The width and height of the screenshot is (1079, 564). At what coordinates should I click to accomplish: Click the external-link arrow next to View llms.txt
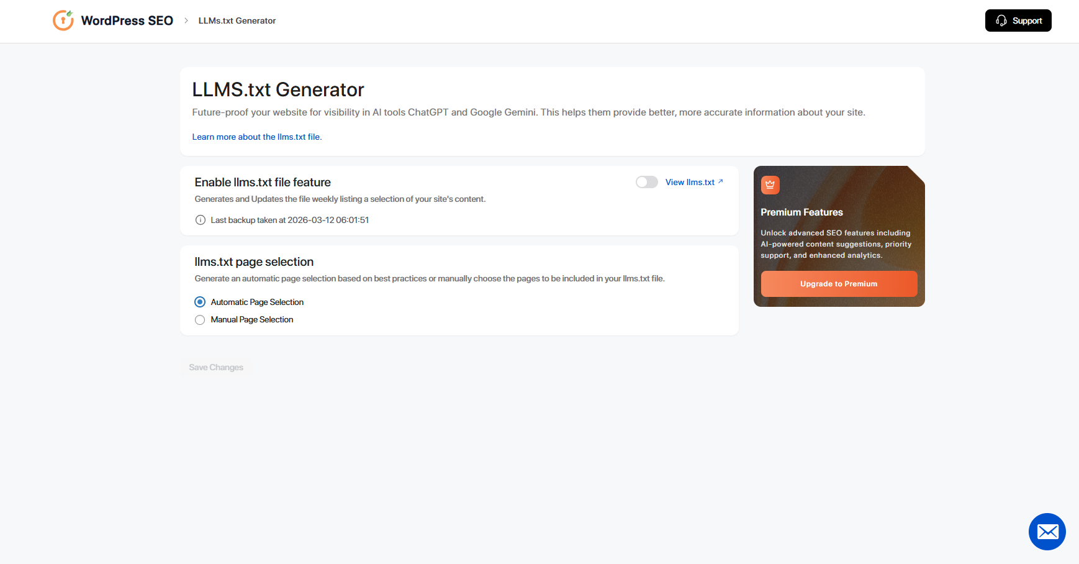(x=721, y=181)
